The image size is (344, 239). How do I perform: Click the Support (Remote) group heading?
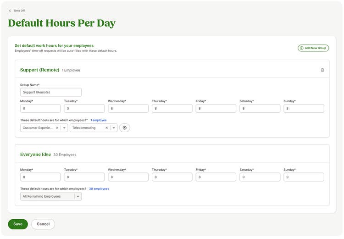pyautogui.click(x=40, y=70)
